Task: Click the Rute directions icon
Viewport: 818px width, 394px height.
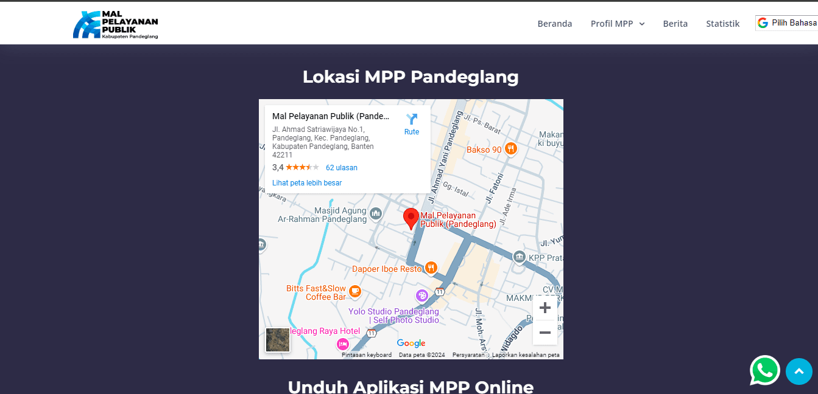Action: click(x=412, y=119)
